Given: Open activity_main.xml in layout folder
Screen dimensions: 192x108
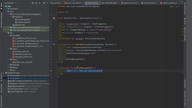Looking at the screenshot, I should (22, 52).
